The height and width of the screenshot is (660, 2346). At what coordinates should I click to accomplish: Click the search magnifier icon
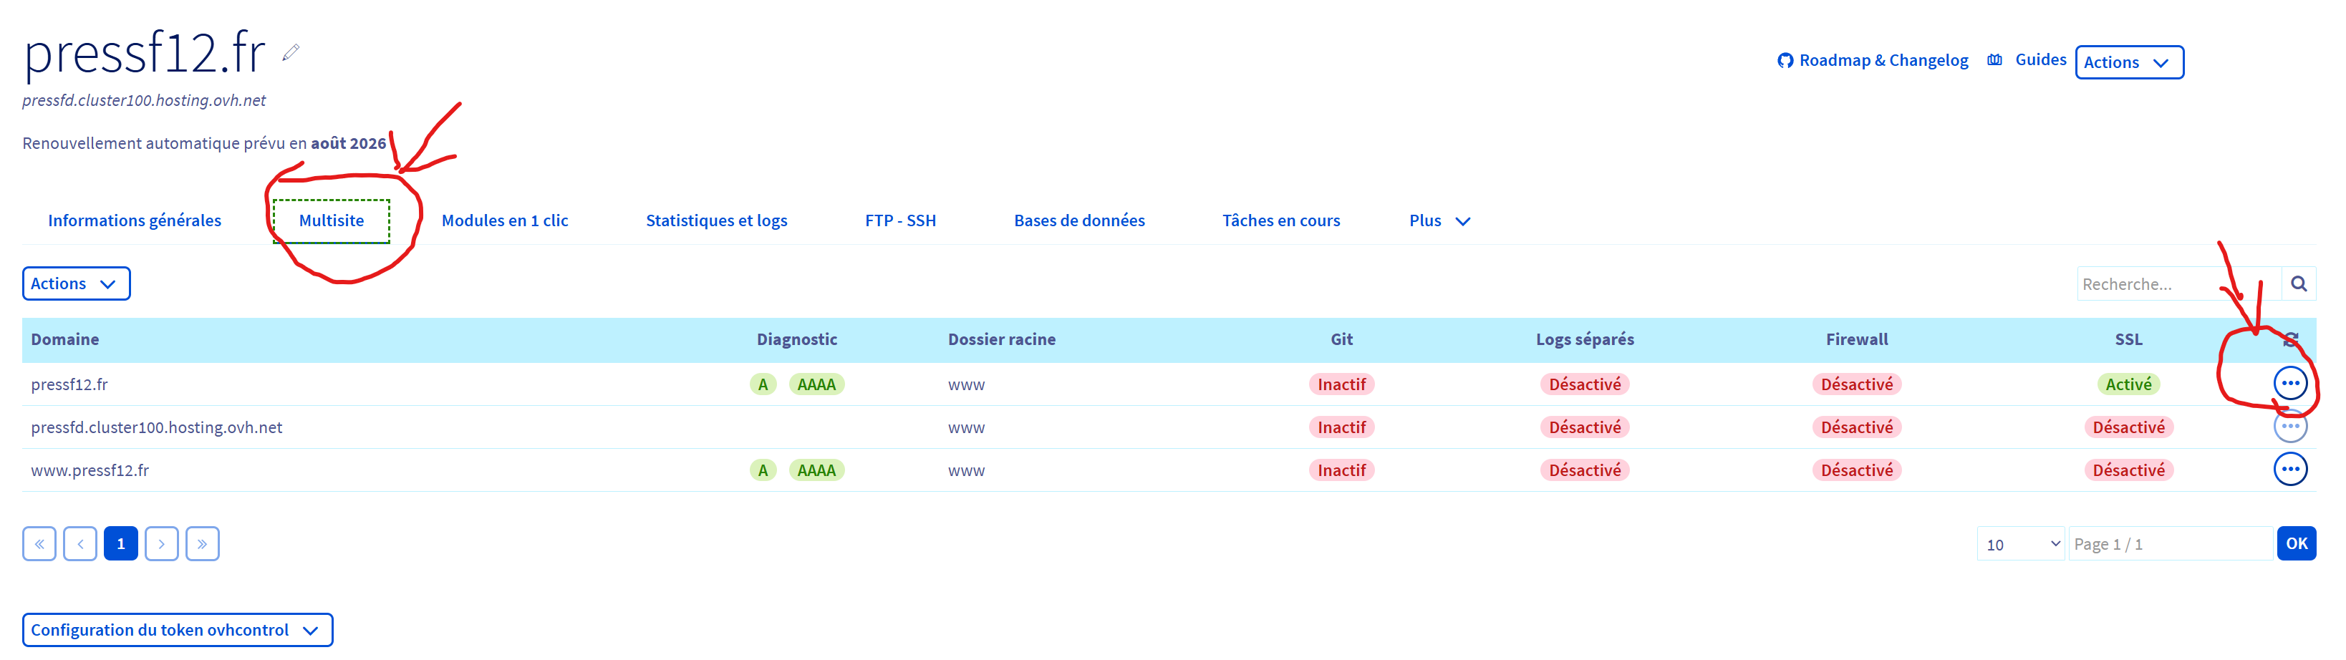[x=2298, y=284]
